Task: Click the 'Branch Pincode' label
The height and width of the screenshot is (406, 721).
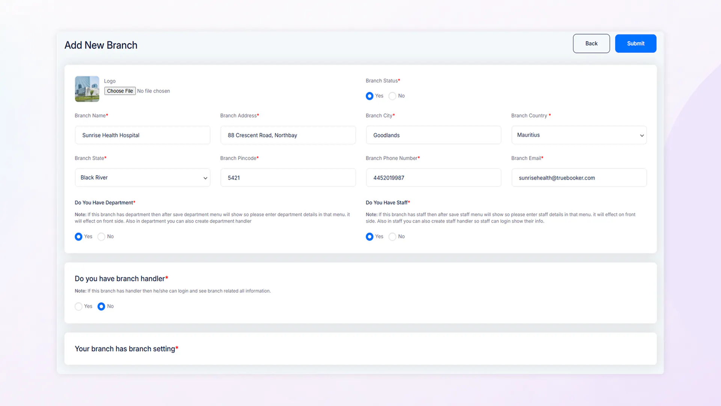Action: click(x=239, y=158)
